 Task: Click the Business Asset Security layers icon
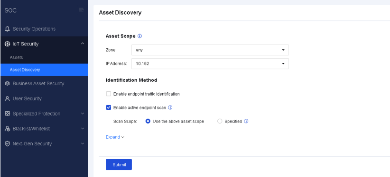8,84
